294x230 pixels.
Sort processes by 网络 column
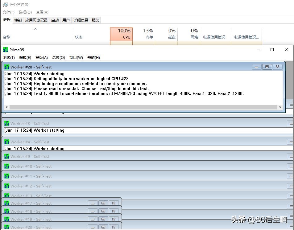pyautogui.click(x=189, y=34)
